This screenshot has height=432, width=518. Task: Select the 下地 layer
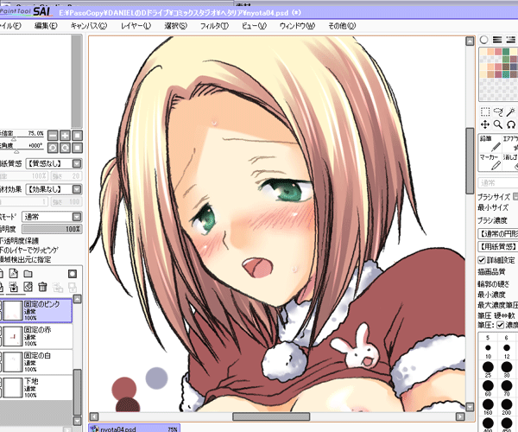coord(36,387)
